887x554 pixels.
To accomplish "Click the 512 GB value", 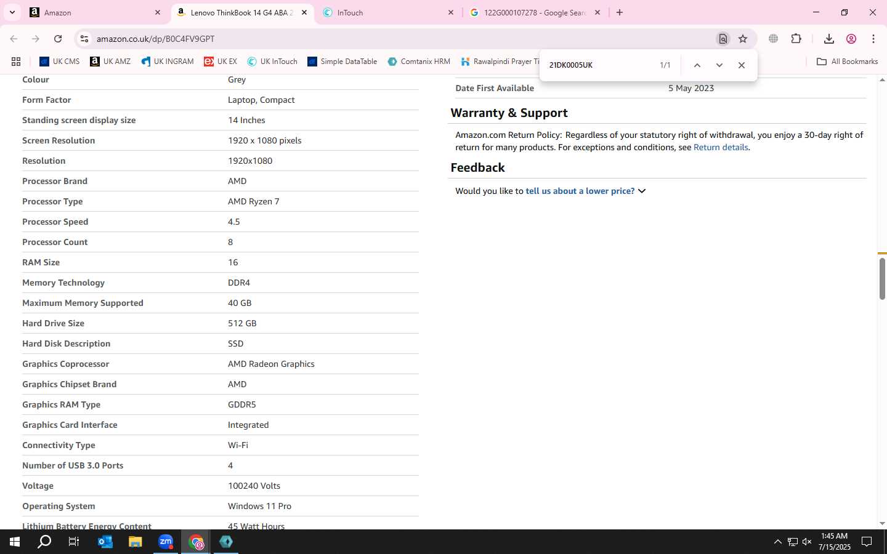I will (x=242, y=323).
